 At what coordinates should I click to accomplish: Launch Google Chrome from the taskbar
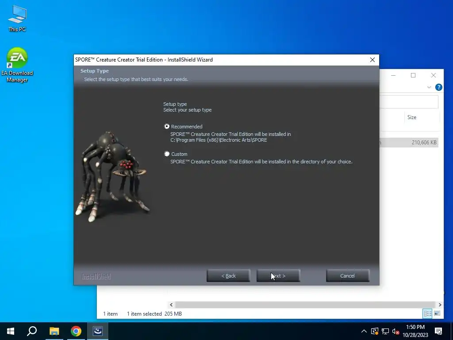[76, 331]
